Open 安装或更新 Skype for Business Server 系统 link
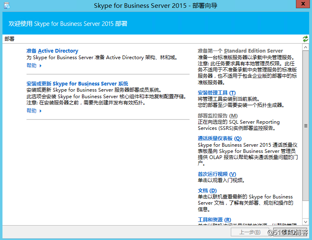312x240 pixels. 77,83
